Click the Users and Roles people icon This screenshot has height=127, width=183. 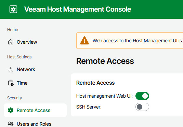click(11, 124)
